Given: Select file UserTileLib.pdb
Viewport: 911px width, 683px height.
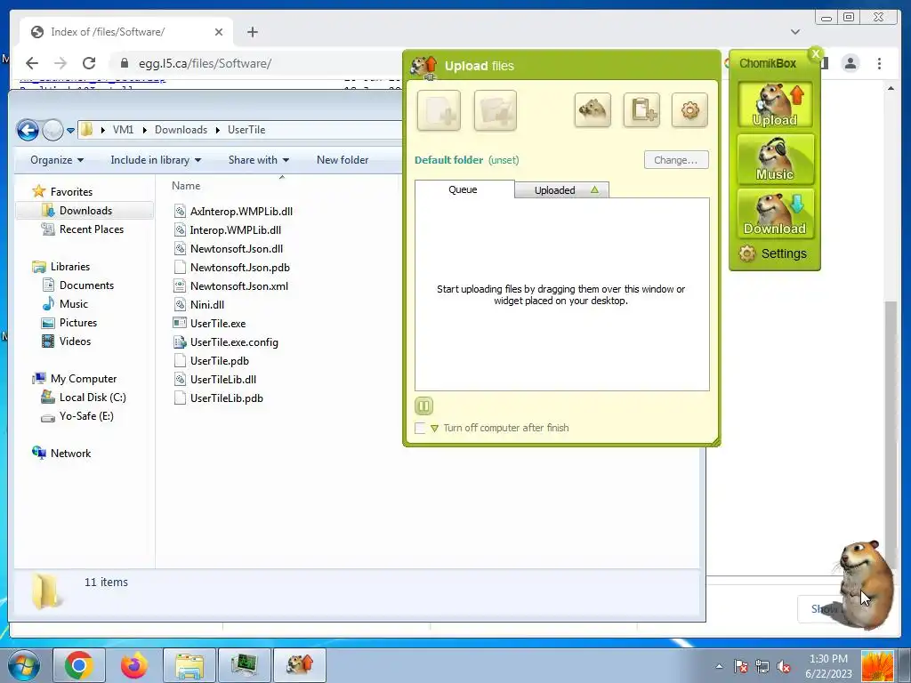Looking at the screenshot, I should pos(227,398).
